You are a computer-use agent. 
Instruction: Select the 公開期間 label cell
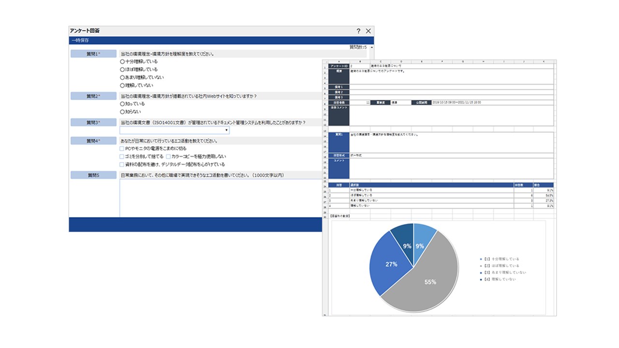421,102
